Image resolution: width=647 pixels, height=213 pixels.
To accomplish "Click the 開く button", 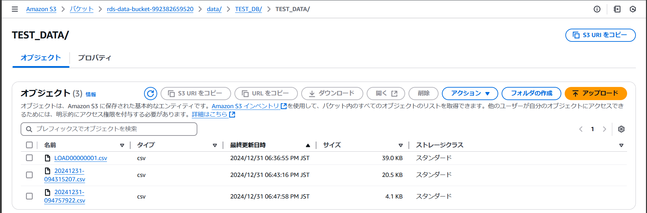I will 386,93.
